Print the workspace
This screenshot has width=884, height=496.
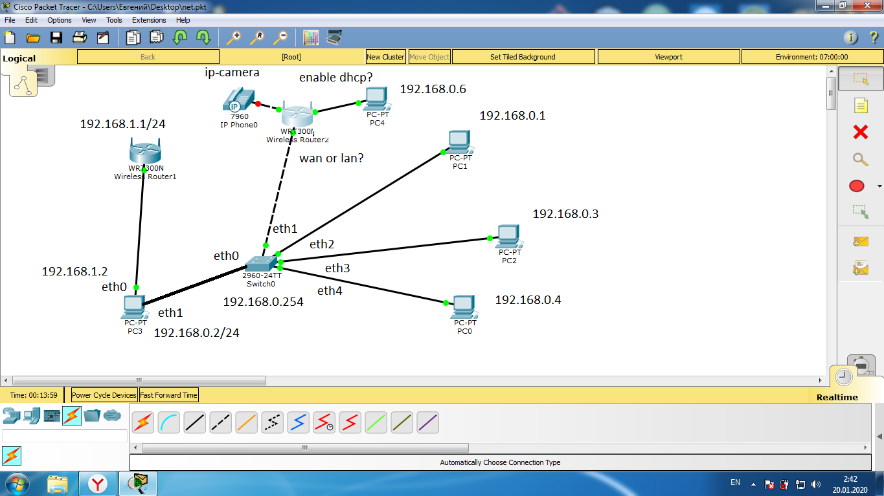pyautogui.click(x=80, y=38)
